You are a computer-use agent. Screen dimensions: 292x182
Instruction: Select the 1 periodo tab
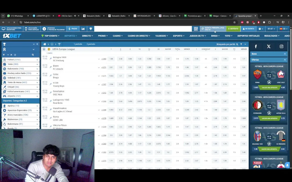click(78, 44)
